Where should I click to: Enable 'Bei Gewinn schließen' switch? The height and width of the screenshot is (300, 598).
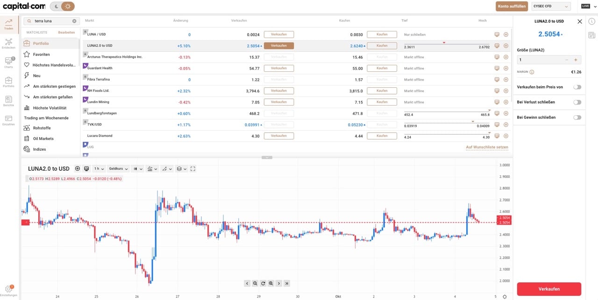click(x=577, y=117)
